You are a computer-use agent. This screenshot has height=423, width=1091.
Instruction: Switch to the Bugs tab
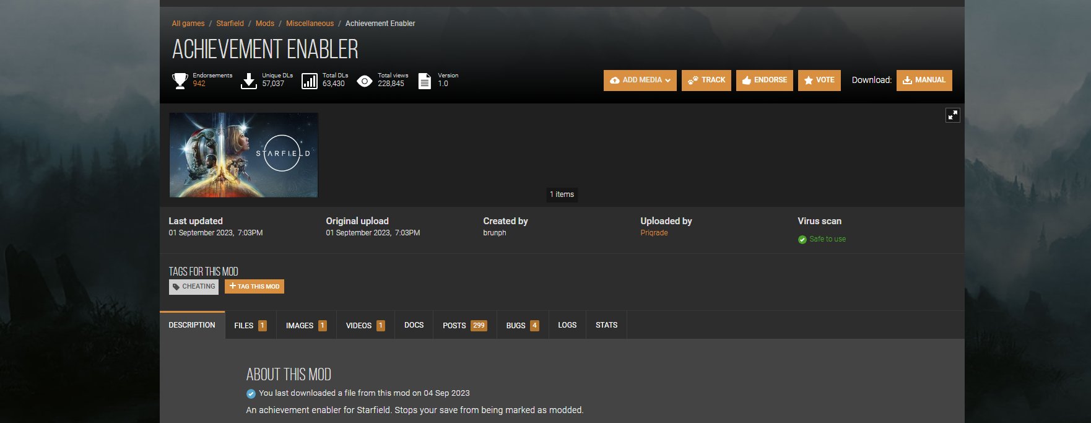(x=523, y=325)
